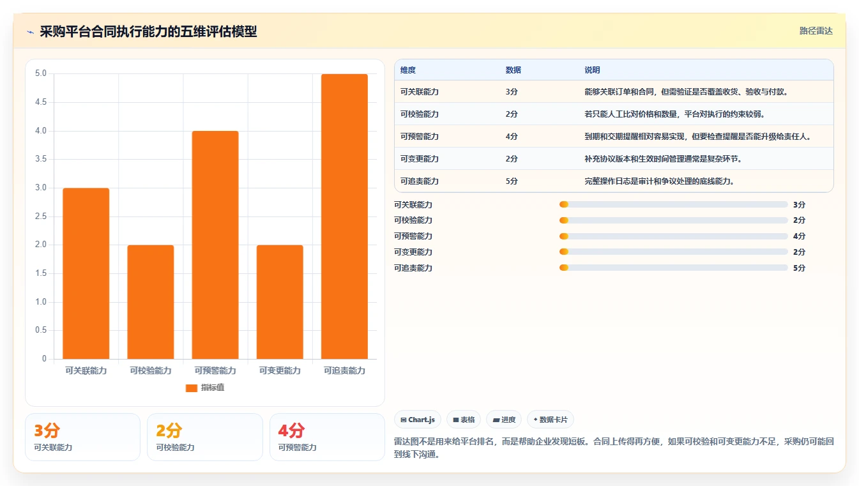The height and width of the screenshot is (486, 859).
Task: Click the 可预警能力 progress bar
Action: pyautogui.click(x=673, y=236)
